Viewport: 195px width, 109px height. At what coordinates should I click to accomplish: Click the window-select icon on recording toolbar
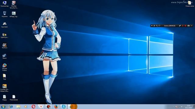coord(154,26)
